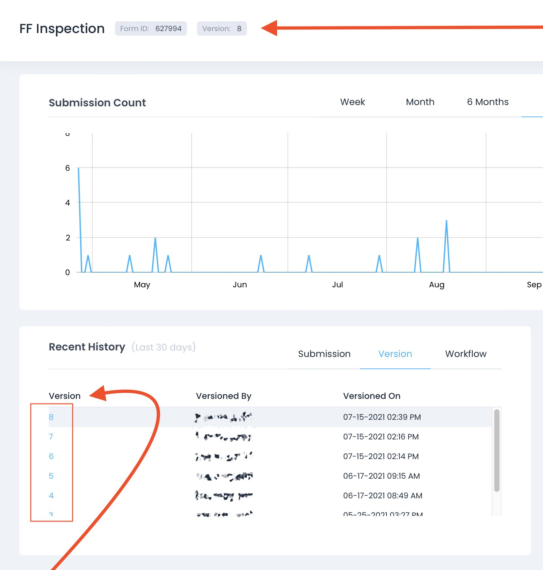Click the Versioned On column header
Screen dimensions: 543x570
pyautogui.click(x=372, y=396)
